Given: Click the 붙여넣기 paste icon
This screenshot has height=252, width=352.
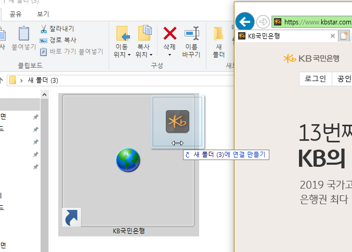Looking at the screenshot, I should click(24, 34).
